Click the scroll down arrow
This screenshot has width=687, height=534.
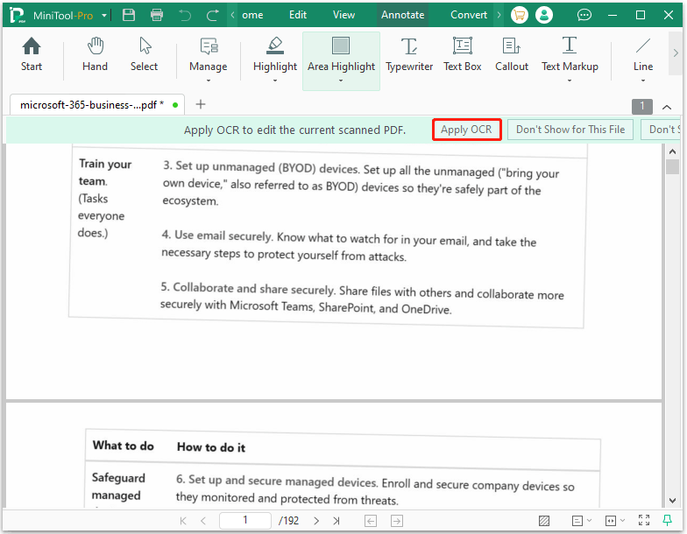[x=672, y=501]
